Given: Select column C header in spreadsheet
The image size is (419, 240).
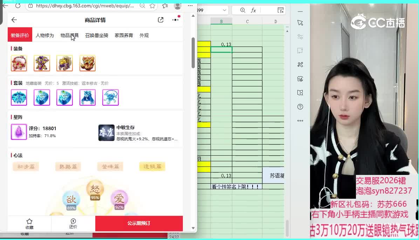Looking at the screenshot, I should pos(247,21).
